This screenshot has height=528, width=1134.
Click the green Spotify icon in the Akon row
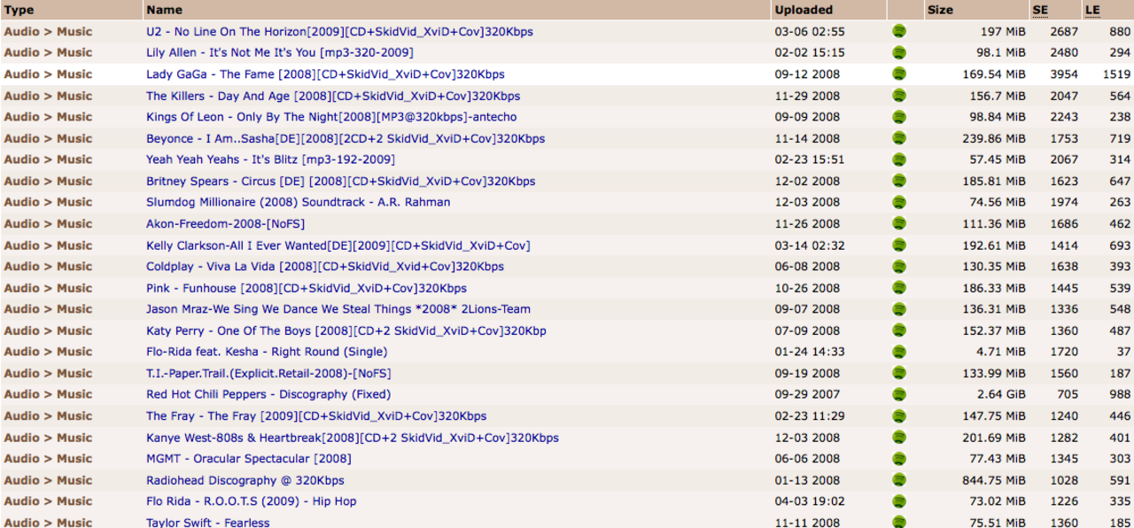click(x=899, y=224)
